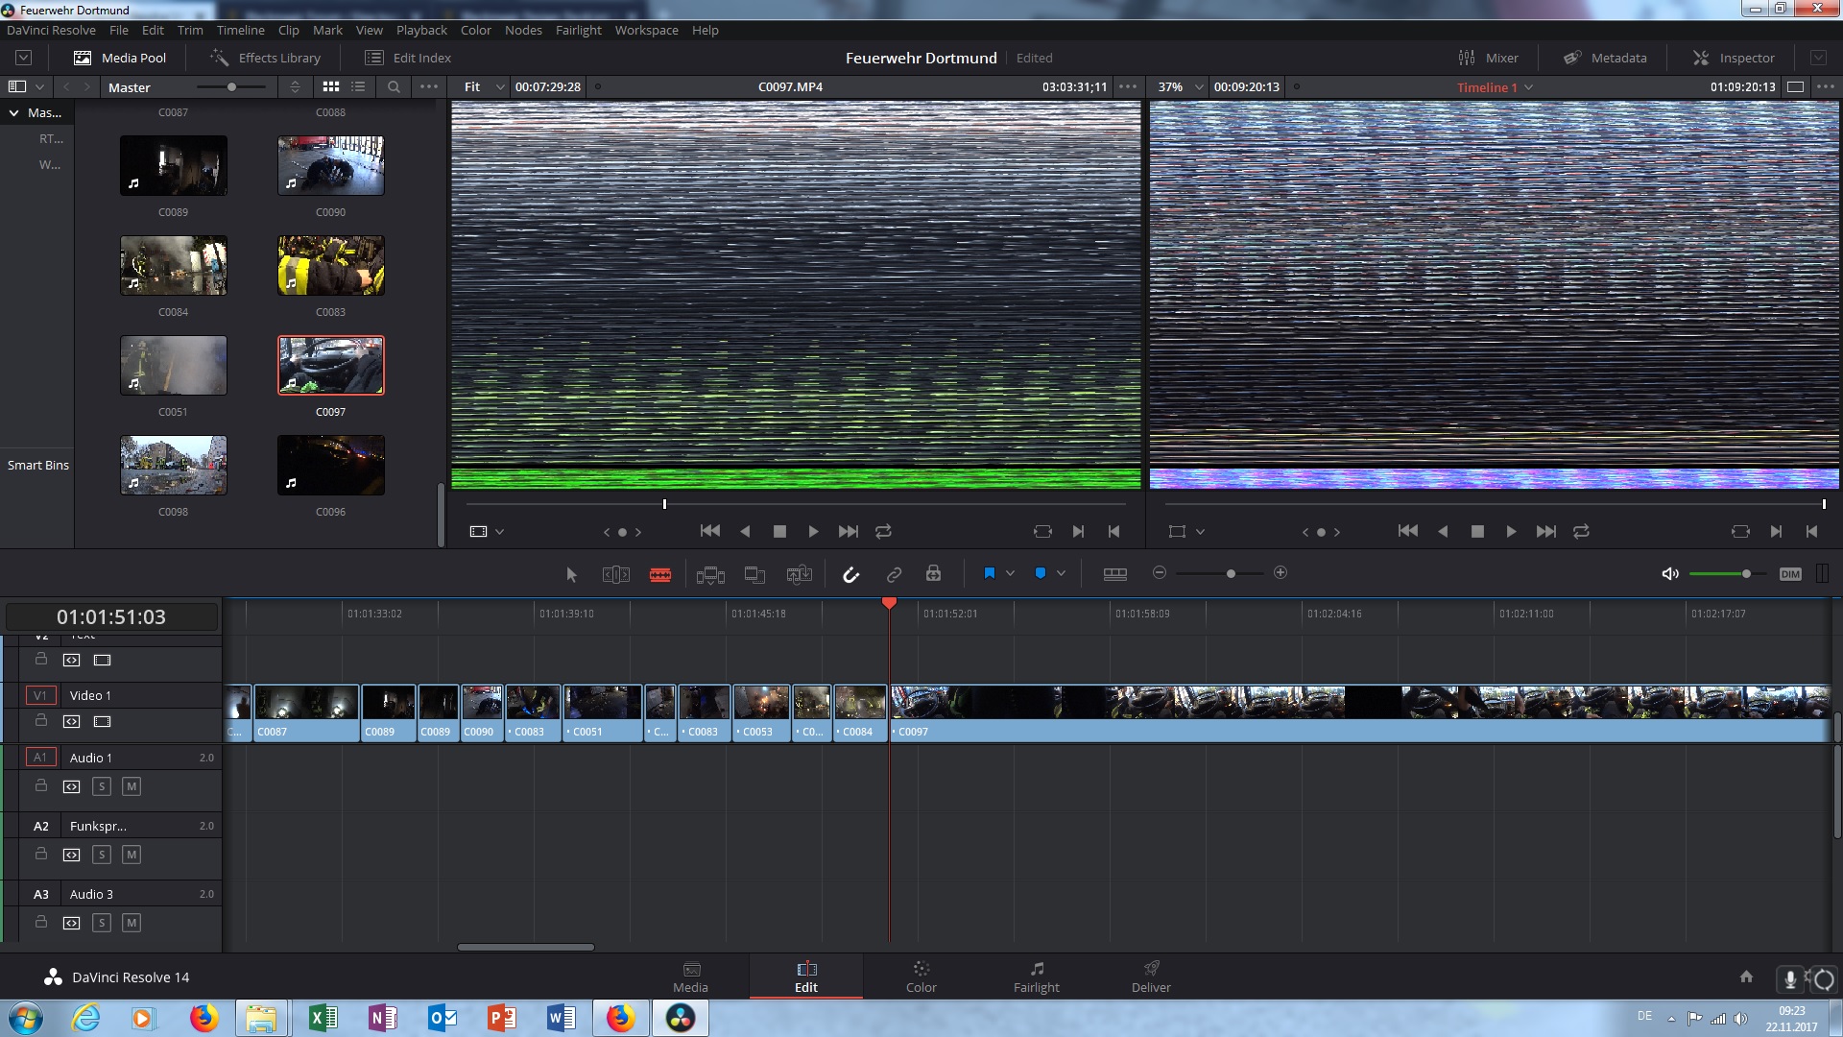Screen dimensions: 1843x1037
Task: Open the source viewer Fit zoom dropdown
Action: click(484, 86)
